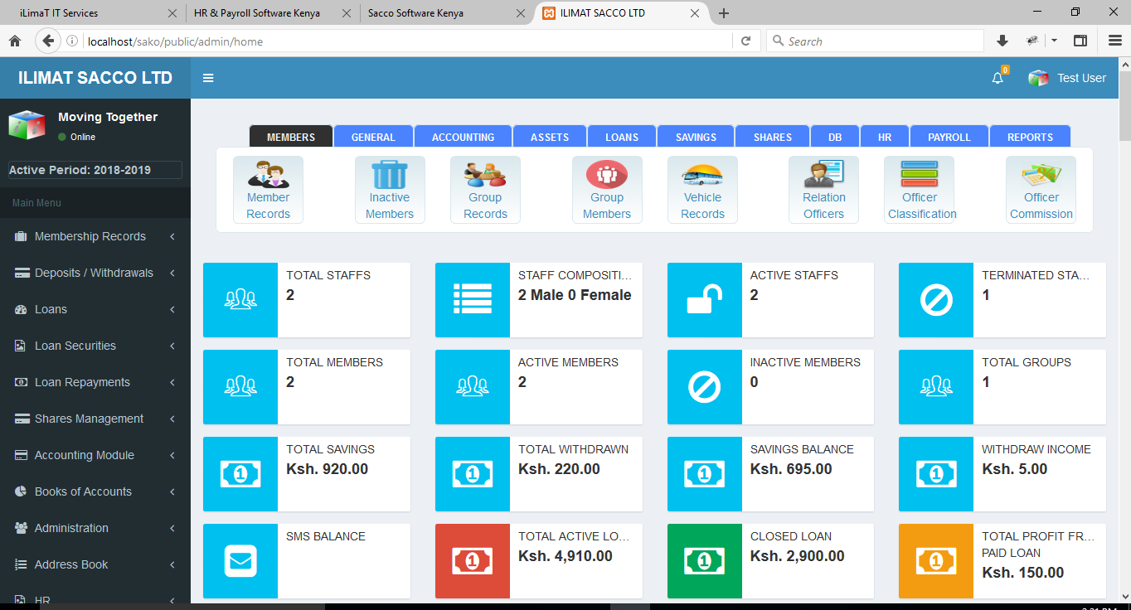
Task: Expand Deposits / Withdrawals sidebar menu
Action: click(94, 273)
